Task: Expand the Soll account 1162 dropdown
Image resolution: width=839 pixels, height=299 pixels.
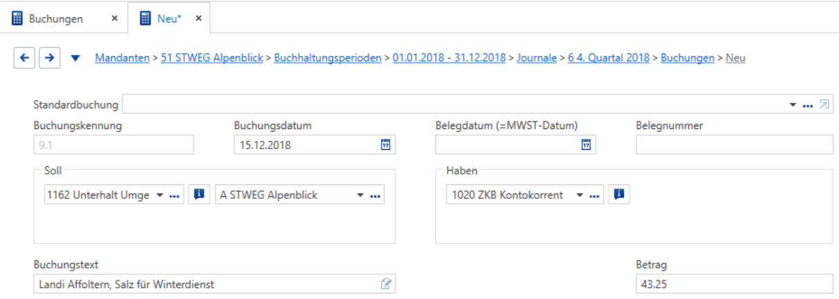Action: click(x=160, y=195)
